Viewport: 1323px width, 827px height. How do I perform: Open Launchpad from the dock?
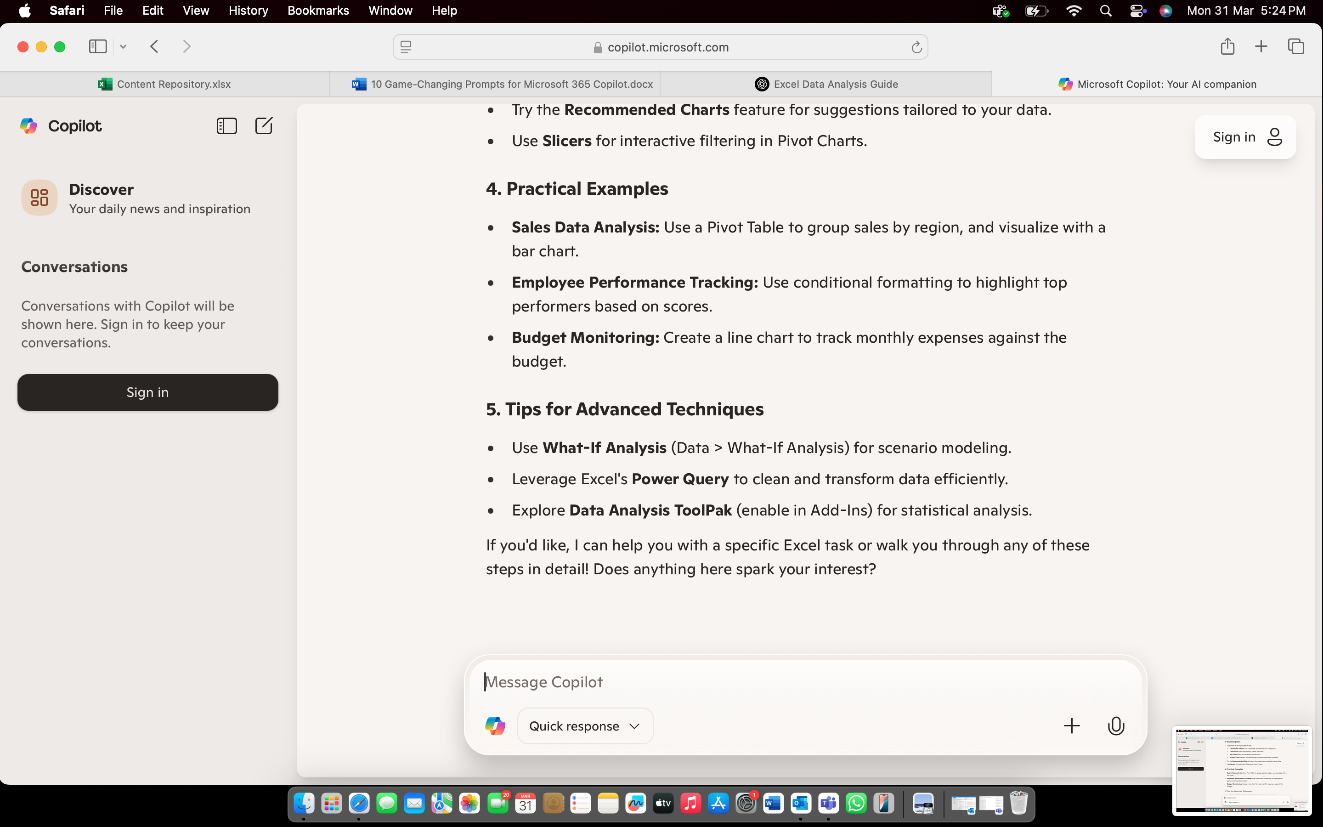pos(331,804)
